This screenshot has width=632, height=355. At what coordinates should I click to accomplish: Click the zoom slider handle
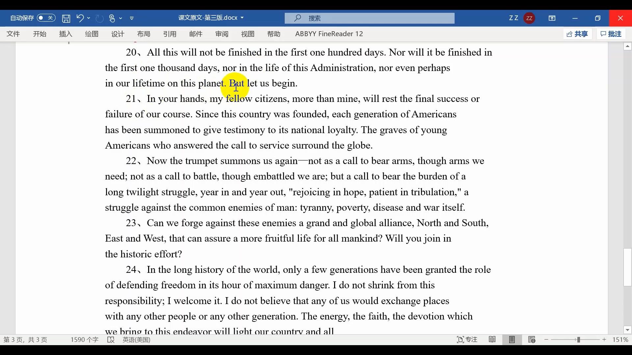coord(578,340)
